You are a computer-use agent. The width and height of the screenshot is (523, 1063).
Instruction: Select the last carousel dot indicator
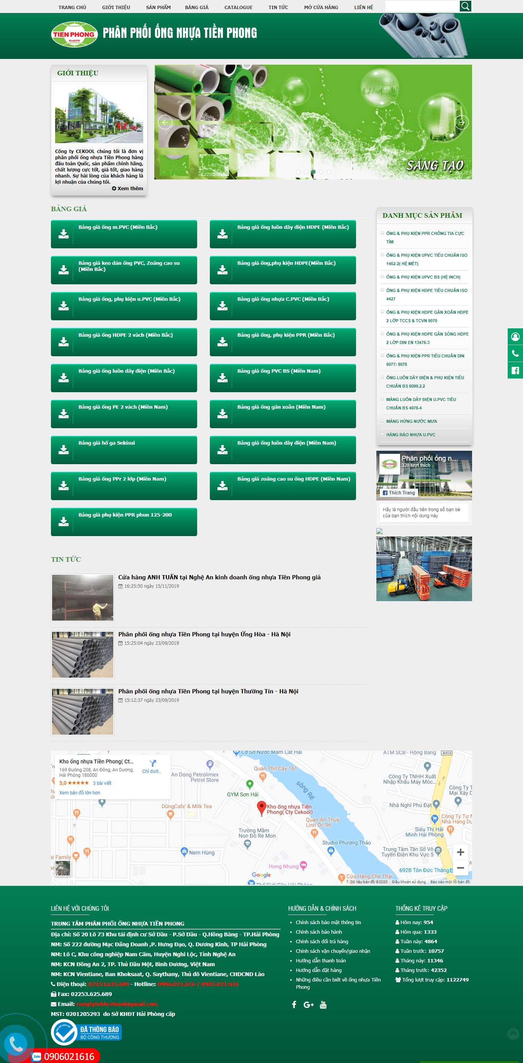pyautogui.click(x=329, y=172)
